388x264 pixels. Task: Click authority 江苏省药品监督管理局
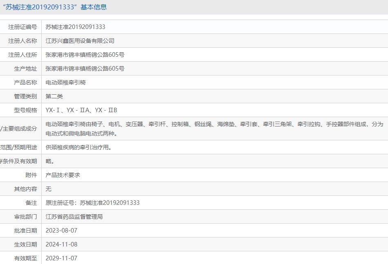74,216
